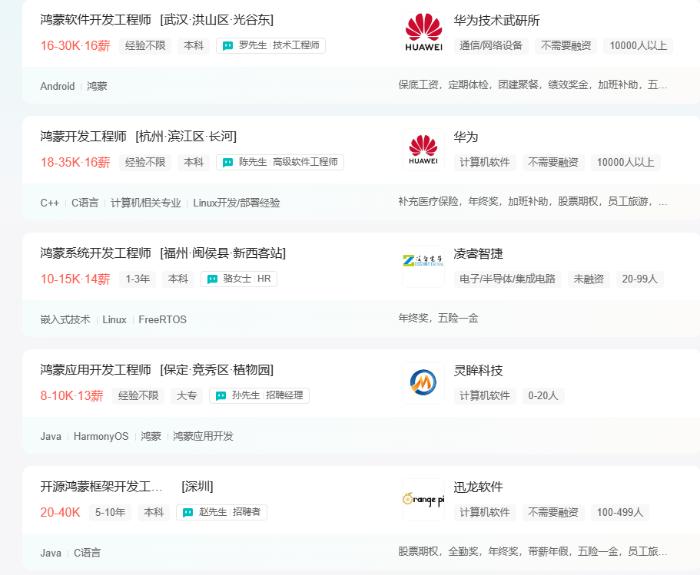Screen dimensions: 700x575
Task: Click the 8-10K·13薪 salary text
Action: (x=71, y=395)
